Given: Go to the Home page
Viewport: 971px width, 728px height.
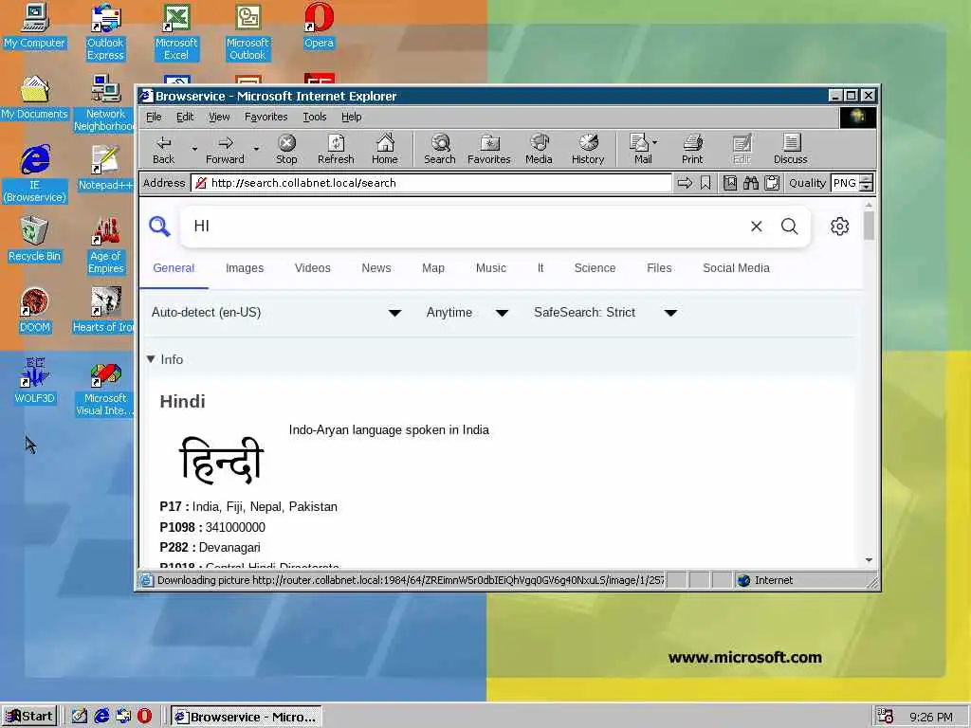Looking at the screenshot, I should tap(385, 150).
